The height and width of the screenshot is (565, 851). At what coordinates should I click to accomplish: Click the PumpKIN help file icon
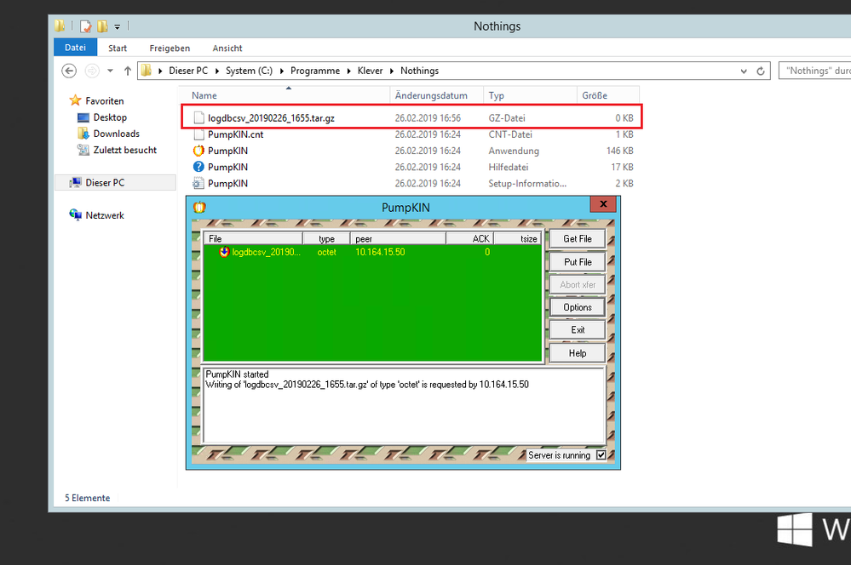click(x=198, y=167)
